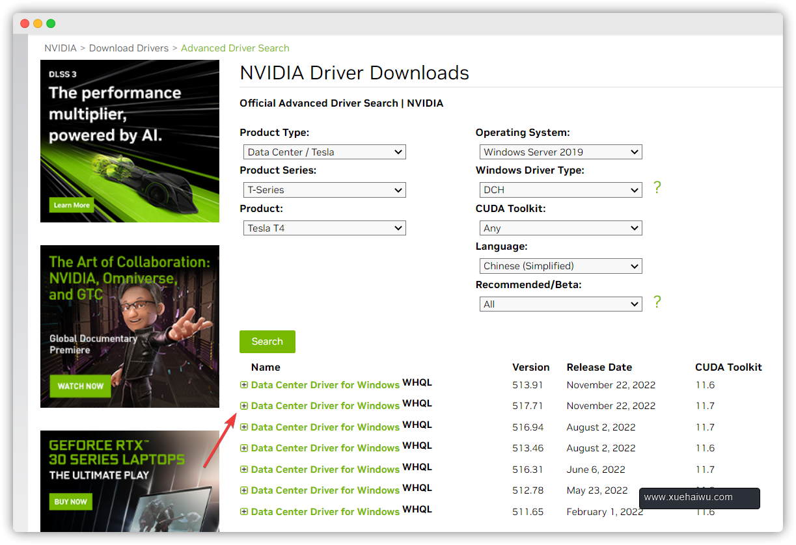The width and height of the screenshot is (796, 545).
Task: Click Learn More on the DLSS 3 ad
Action: pos(72,206)
